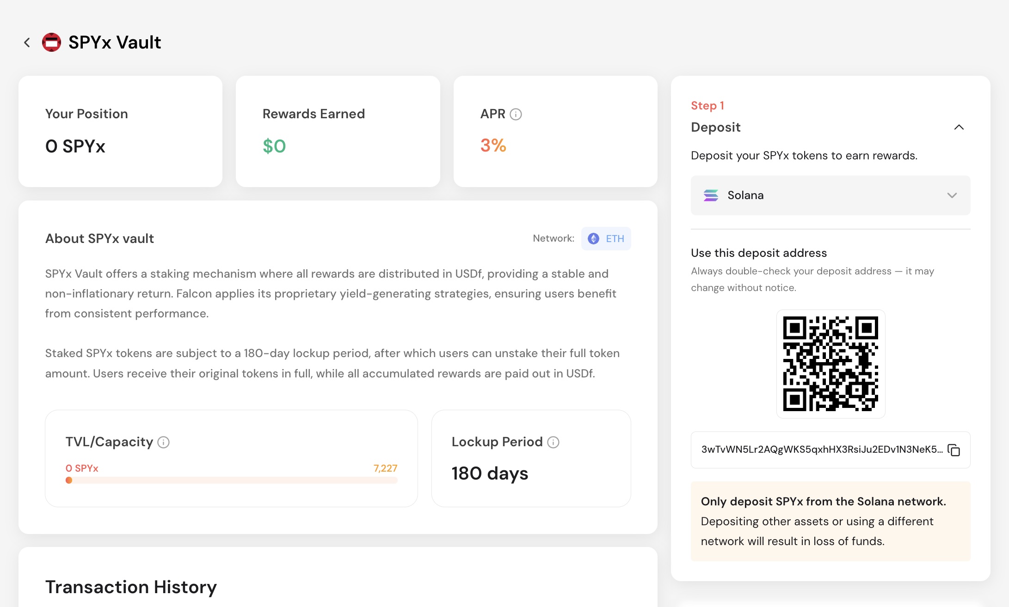This screenshot has height=607, width=1009.
Task: Click the Rewards Earned $0 card
Action: 338,132
